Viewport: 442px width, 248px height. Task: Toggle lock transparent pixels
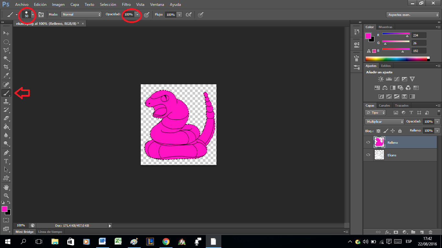click(x=378, y=131)
